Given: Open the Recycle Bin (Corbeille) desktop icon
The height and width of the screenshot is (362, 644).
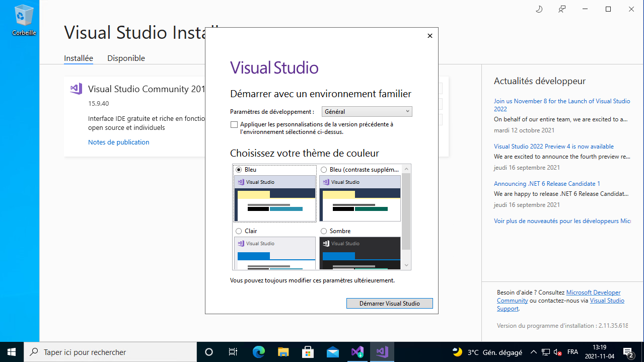Looking at the screenshot, I should pyautogui.click(x=24, y=20).
